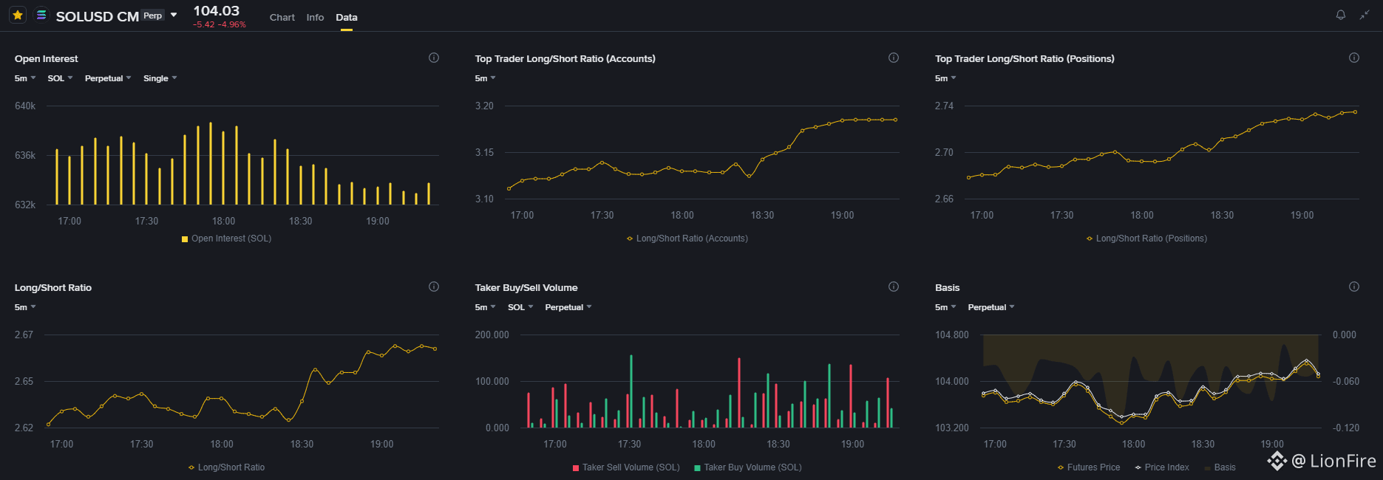The image size is (1383, 480).
Task: Change Top Trader Accounts 5m interval
Action: coord(485,78)
